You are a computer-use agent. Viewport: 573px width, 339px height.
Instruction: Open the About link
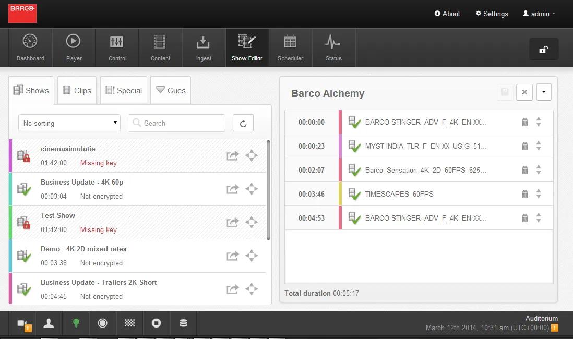tap(447, 14)
